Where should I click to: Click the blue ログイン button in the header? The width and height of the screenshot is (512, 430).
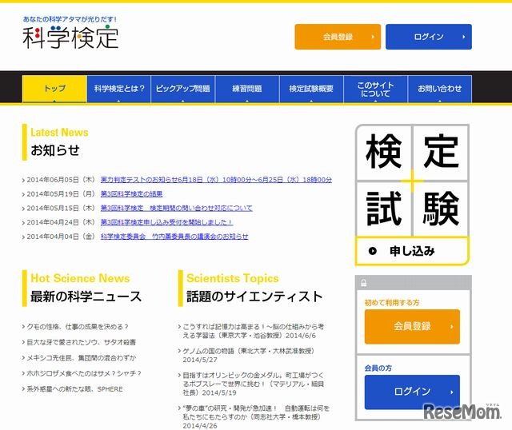coord(429,37)
